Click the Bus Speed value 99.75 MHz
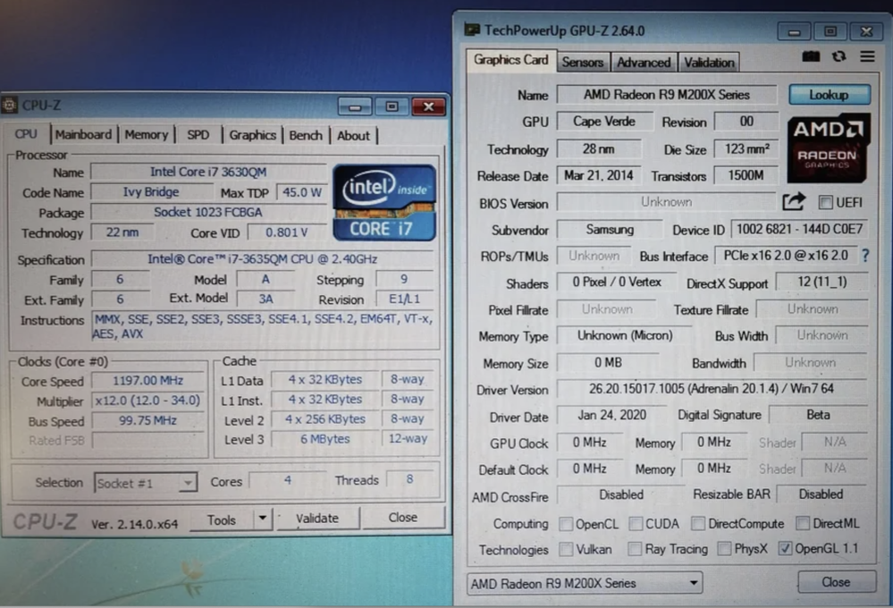 (x=148, y=420)
